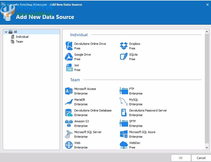Select Devolutions Online Database icon
This screenshot has height=162, width=211.
coord(69,113)
